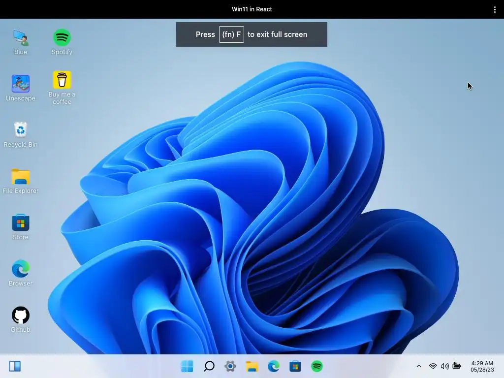Open the Github desktop shortcut
The height and width of the screenshot is (378, 504).
[21, 320]
